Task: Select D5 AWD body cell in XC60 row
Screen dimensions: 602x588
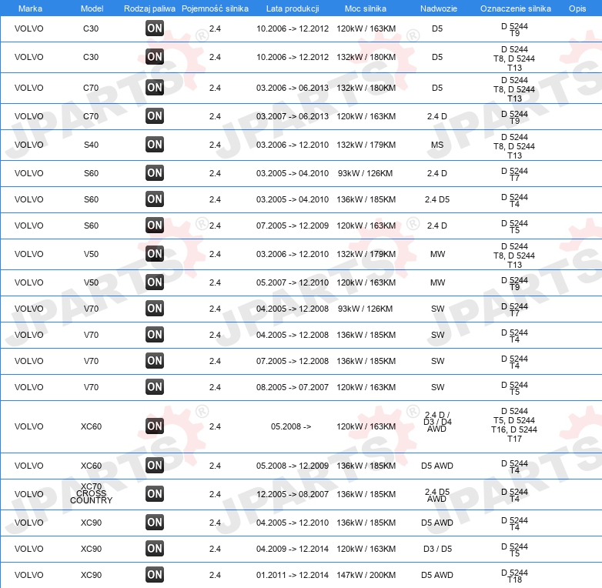Action: [437, 466]
